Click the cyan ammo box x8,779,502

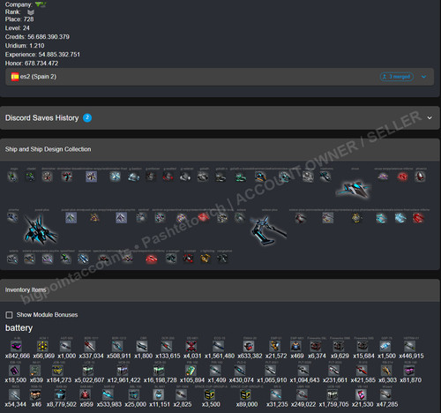coord(60,394)
